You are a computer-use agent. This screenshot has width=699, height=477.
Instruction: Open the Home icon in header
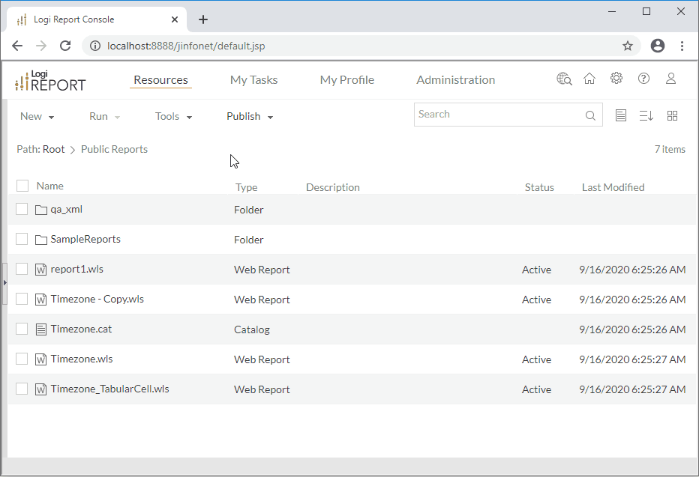point(589,79)
